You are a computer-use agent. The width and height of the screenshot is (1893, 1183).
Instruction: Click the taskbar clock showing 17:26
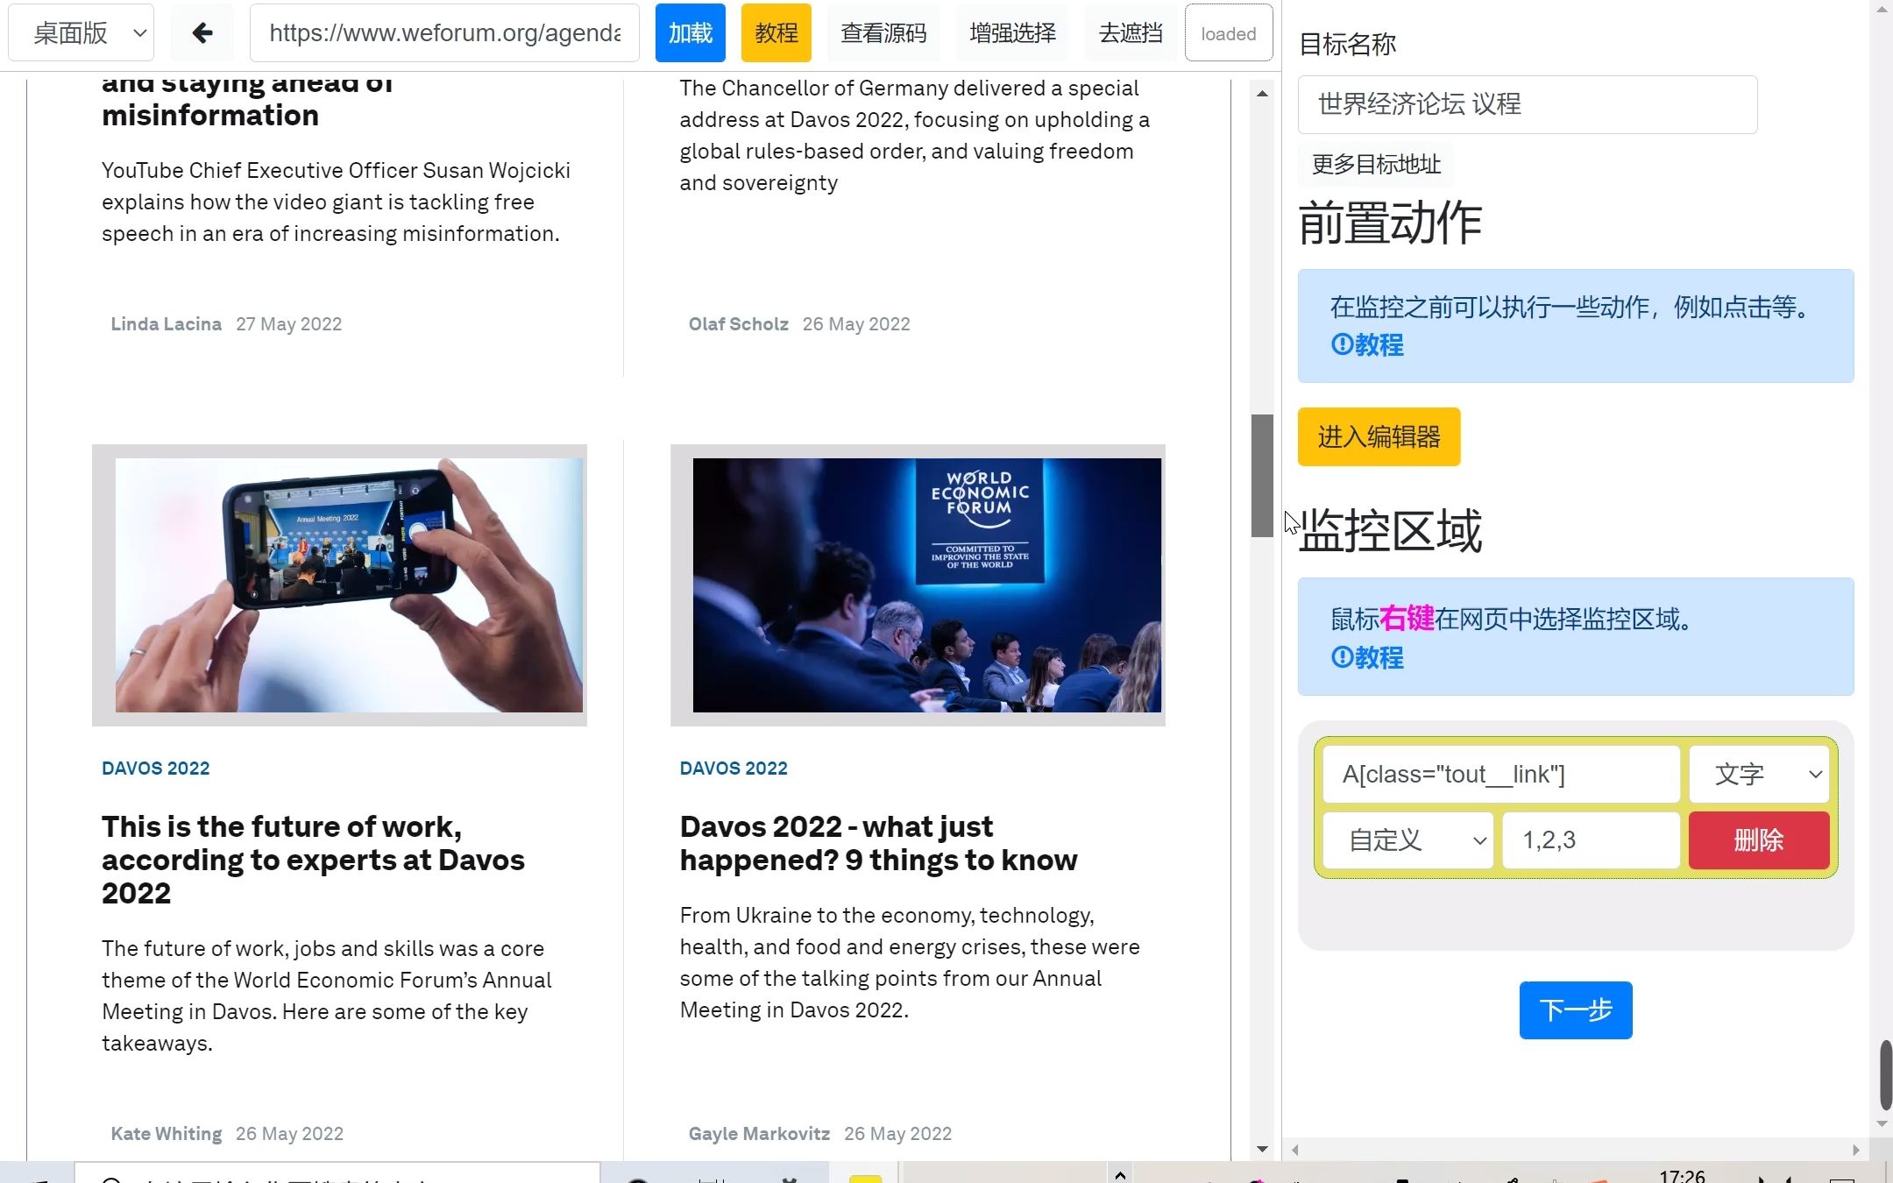click(1682, 1175)
